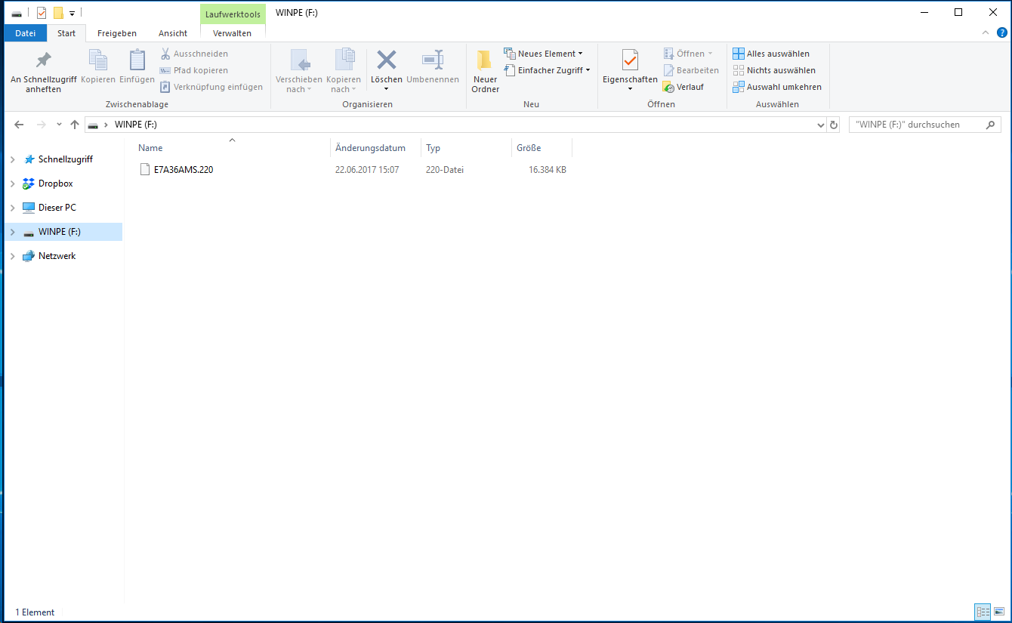Click Bearbeiten in the Öffnen group

tap(691, 70)
